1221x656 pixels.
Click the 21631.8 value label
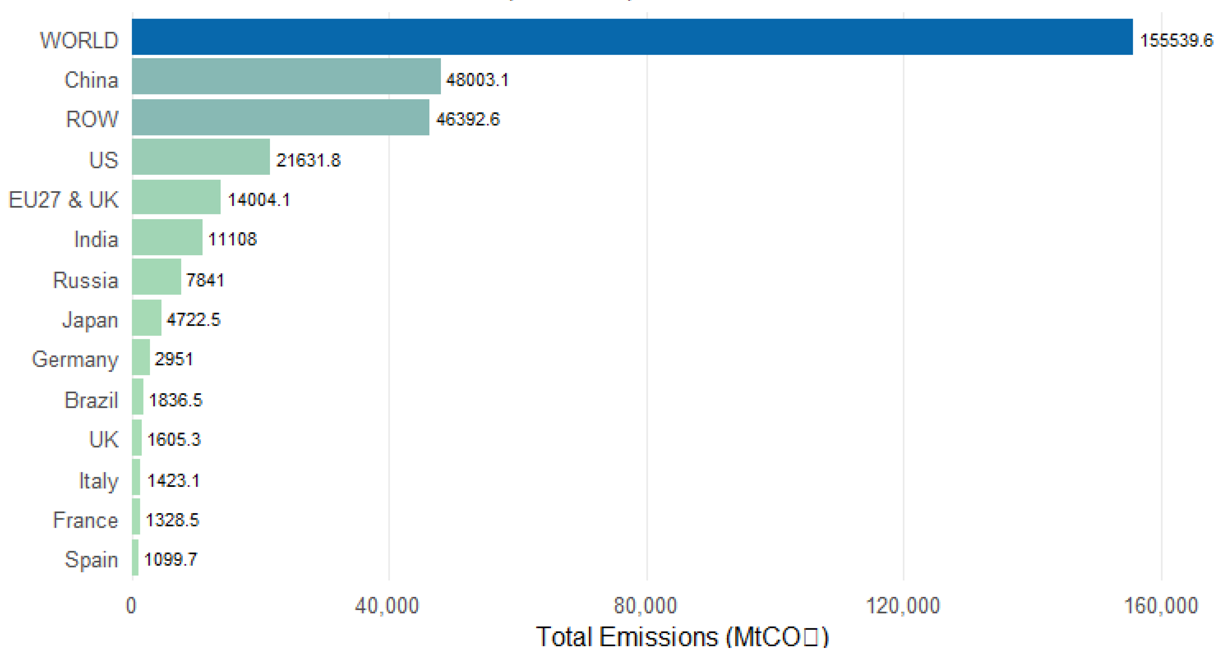pyautogui.click(x=308, y=160)
